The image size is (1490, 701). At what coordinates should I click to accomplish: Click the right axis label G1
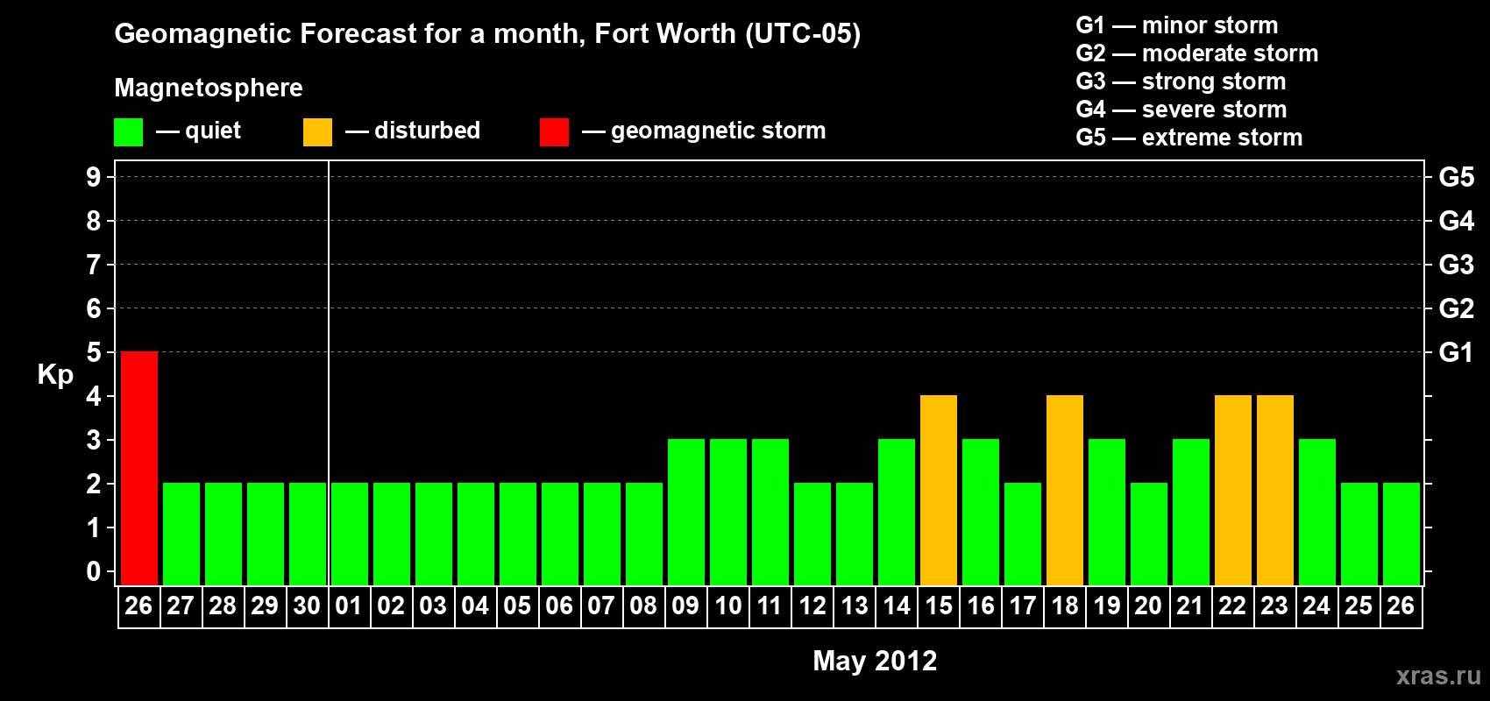tap(1457, 352)
